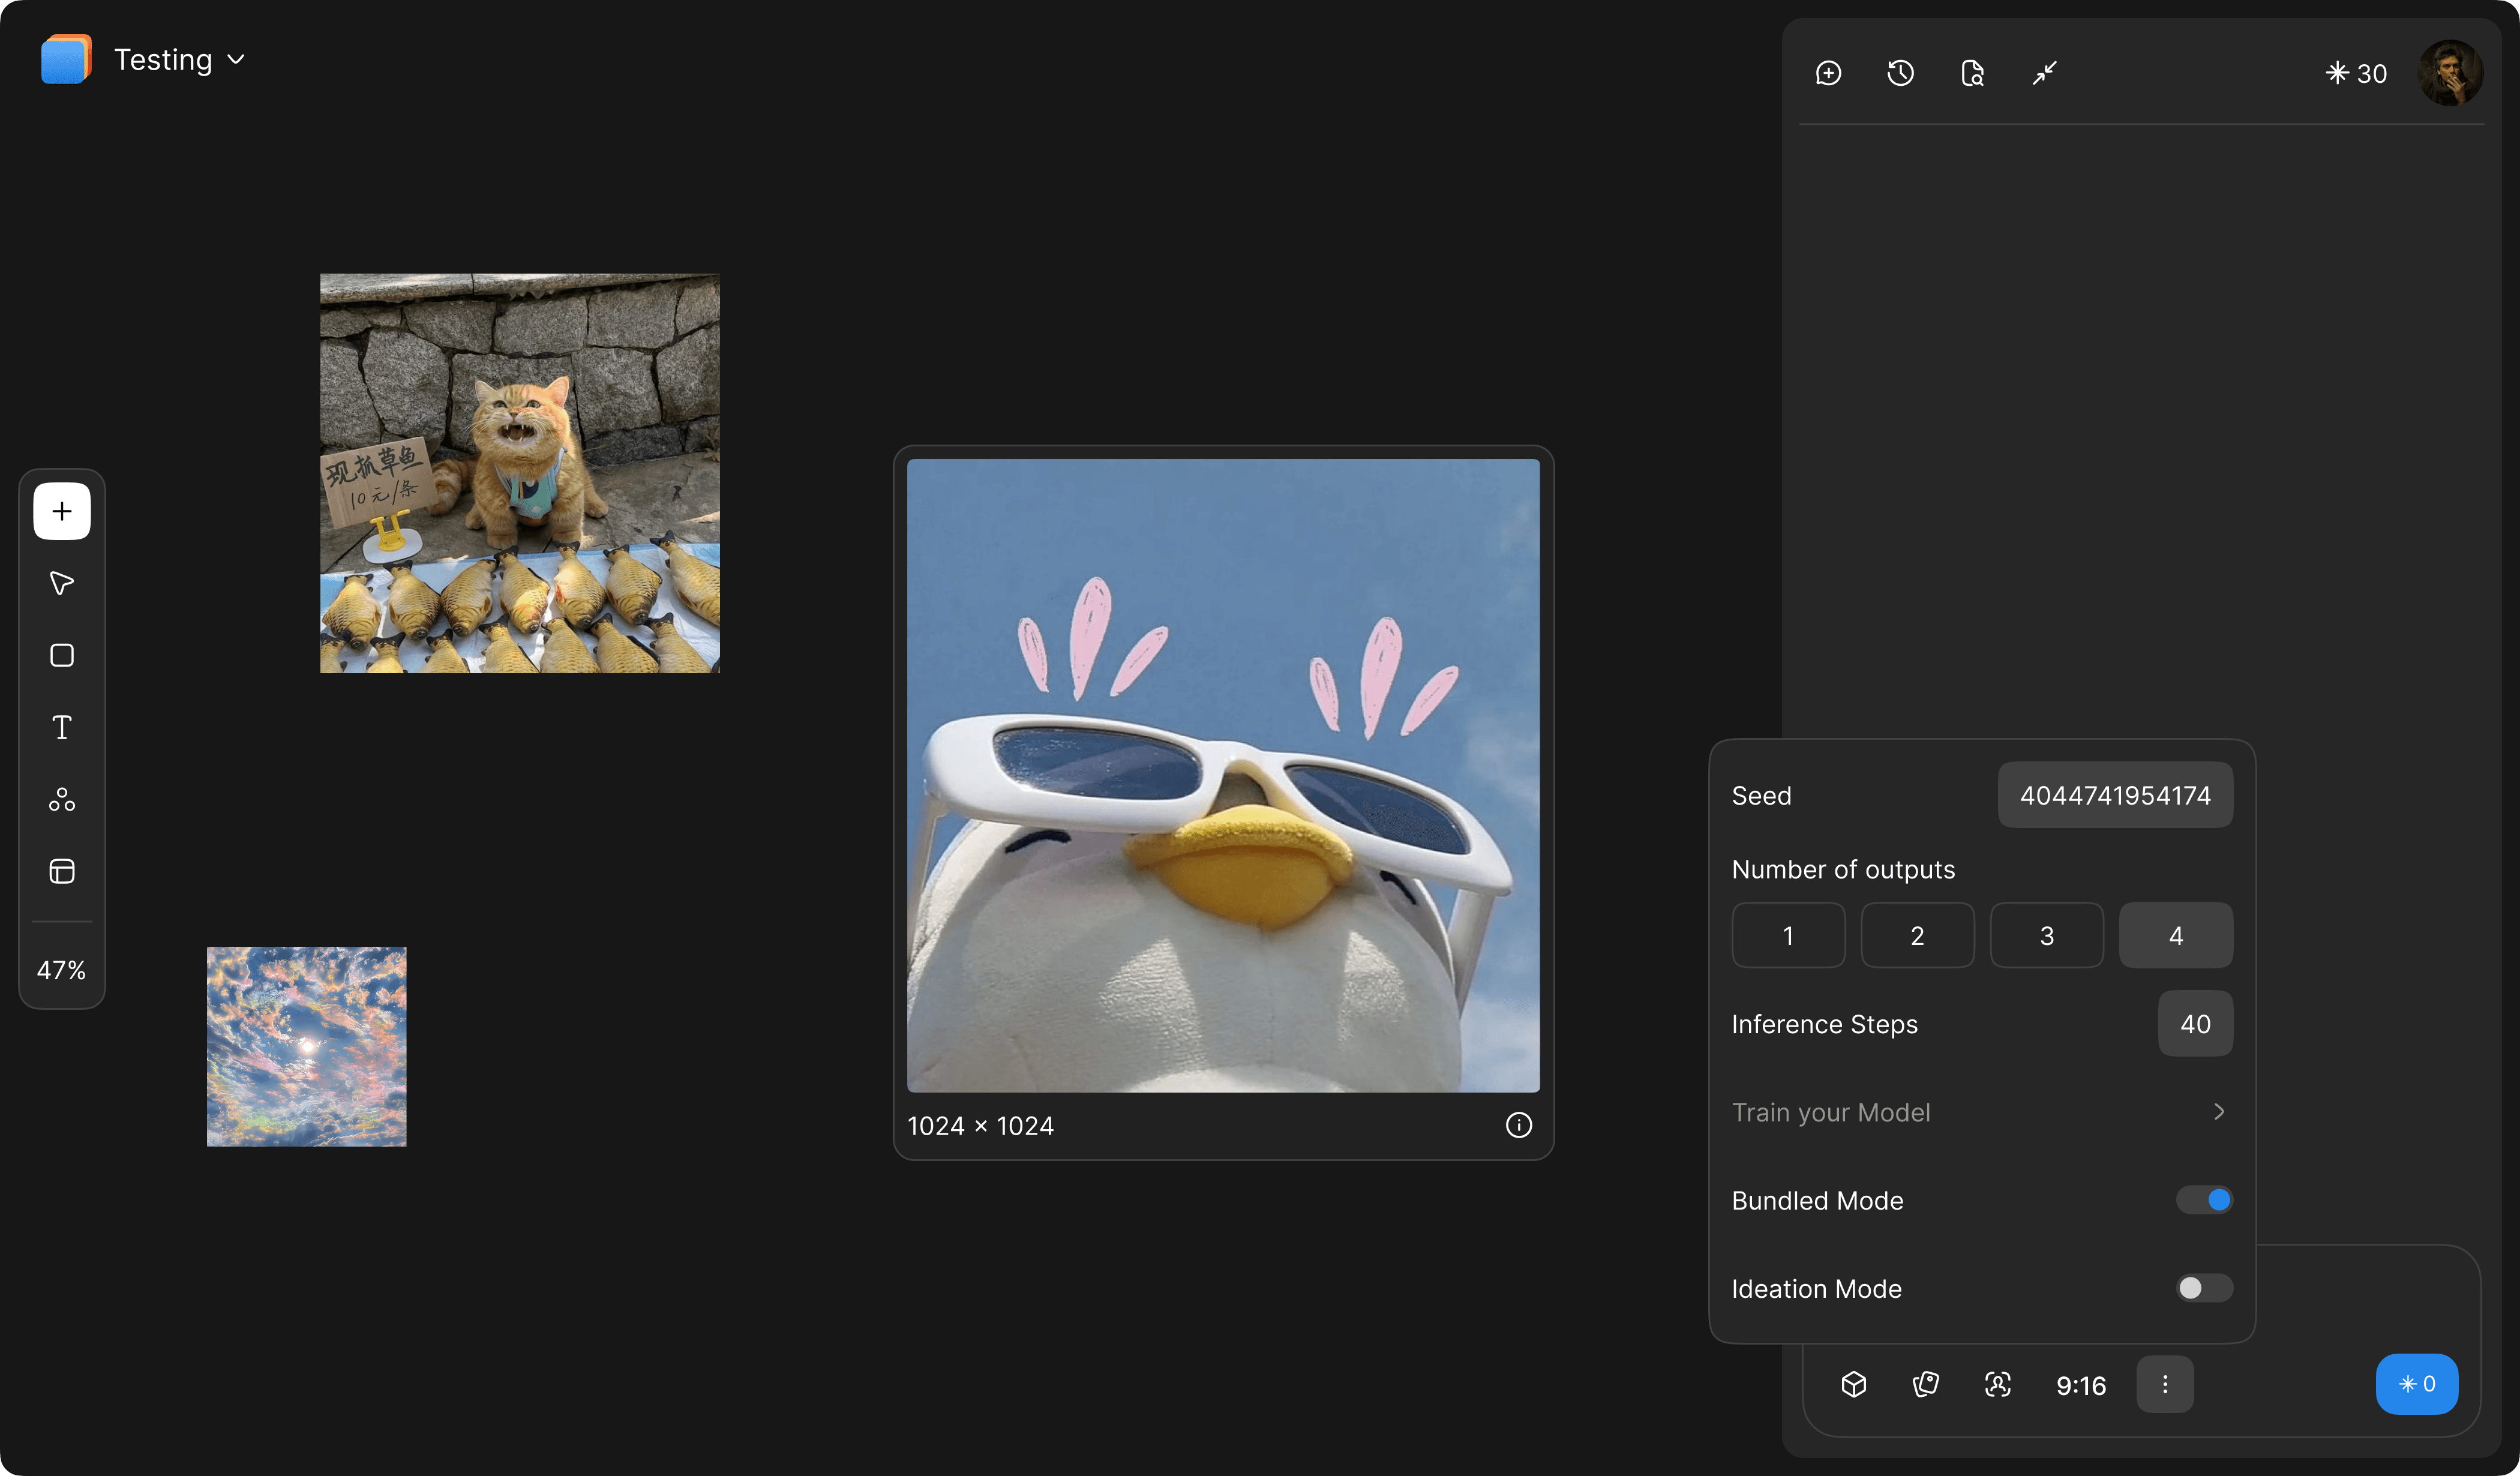Screen dimensions: 2520x1476
Task: Click the blue app logo
Action: coord(66,59)
